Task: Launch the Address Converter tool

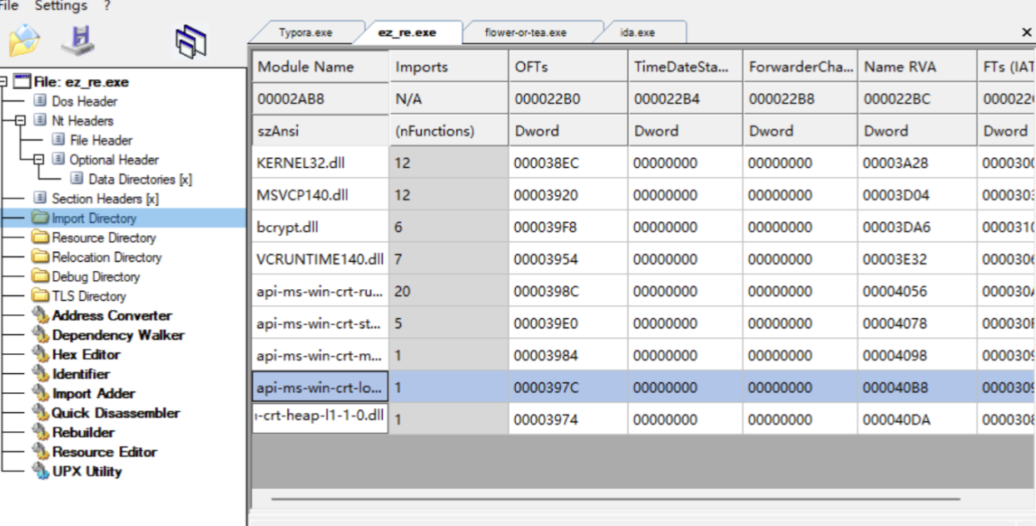Action: (112, 316)
